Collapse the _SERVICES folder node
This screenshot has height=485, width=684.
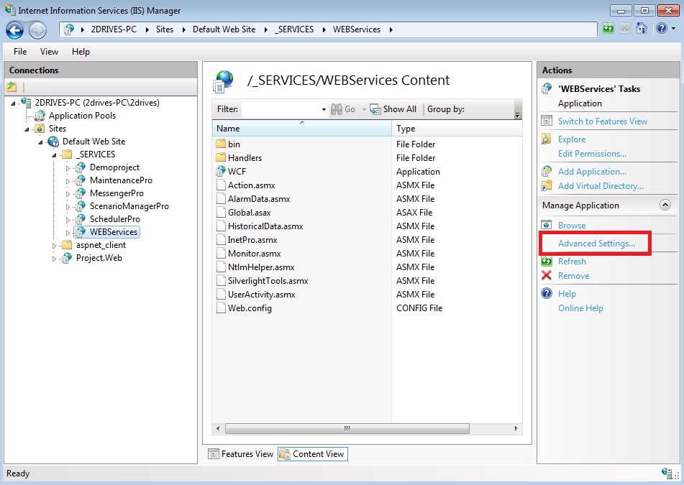[55, 154]
